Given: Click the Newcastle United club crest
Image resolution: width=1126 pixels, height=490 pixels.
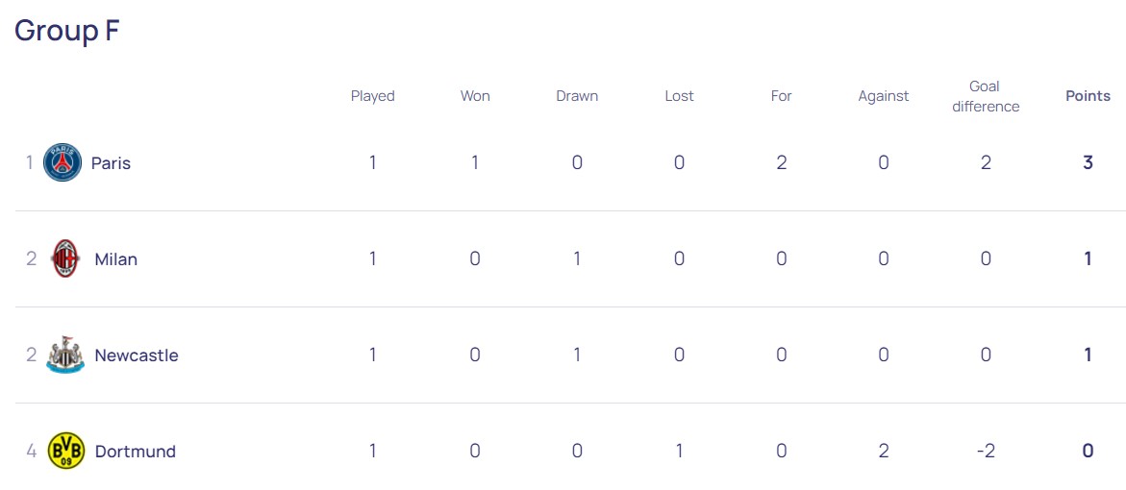Looking at the screenshot, I should (x=65, y=355).
